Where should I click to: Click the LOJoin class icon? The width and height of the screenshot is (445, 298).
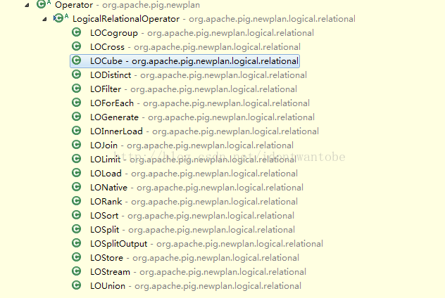click(76, 145)
